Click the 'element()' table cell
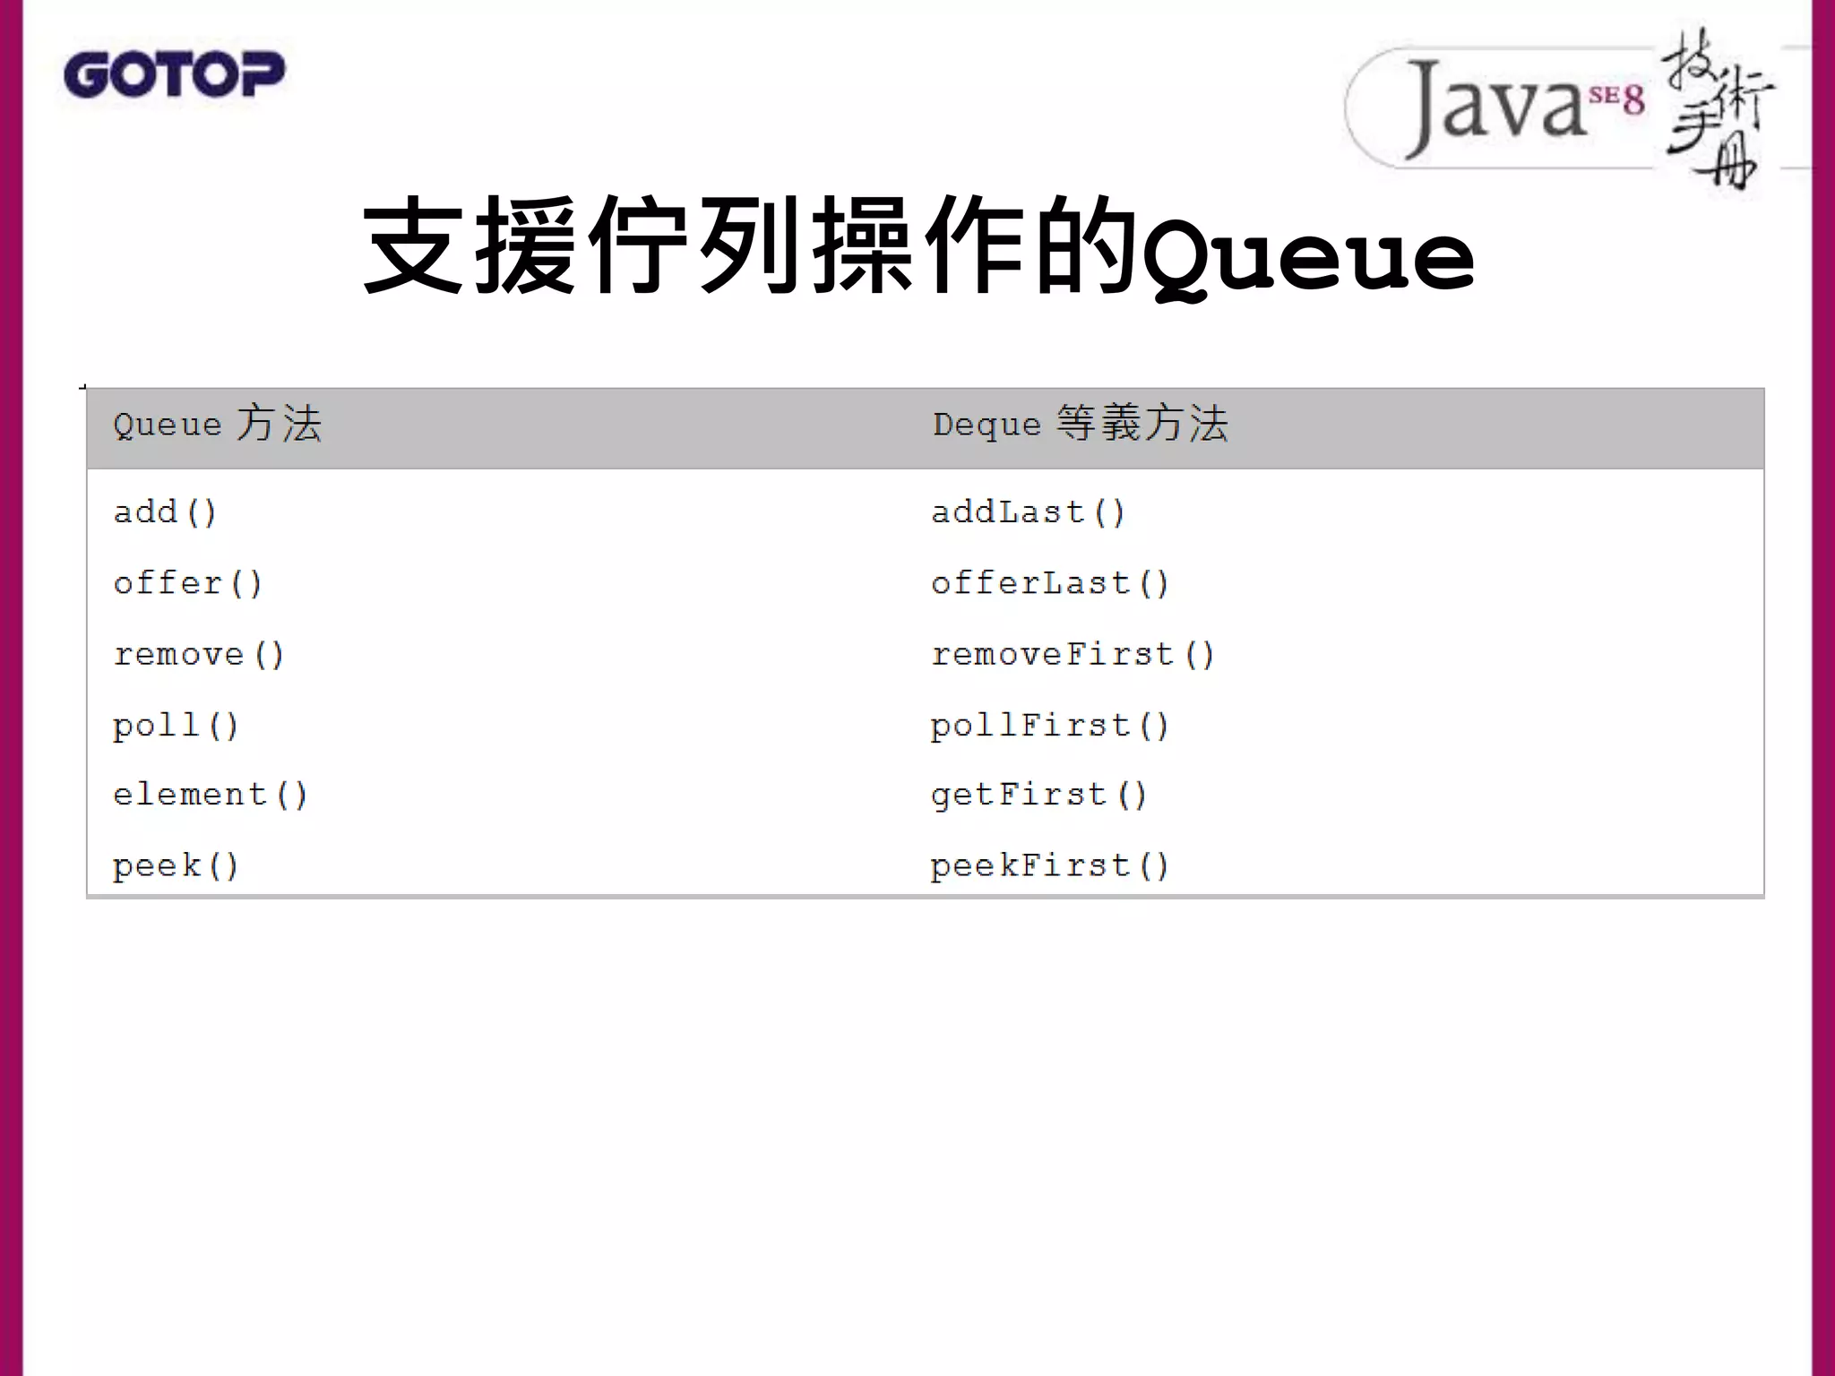 (210, 795)
